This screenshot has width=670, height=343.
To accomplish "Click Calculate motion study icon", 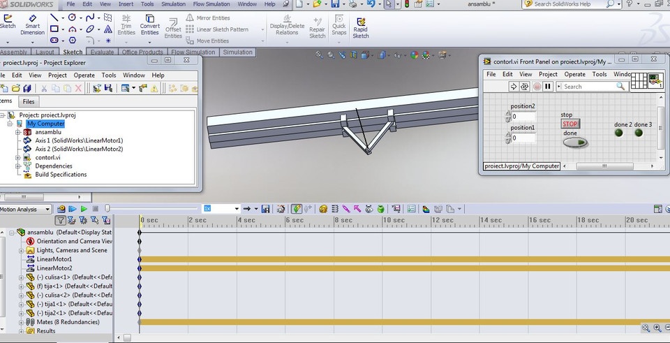I will [x=61, y=209].
